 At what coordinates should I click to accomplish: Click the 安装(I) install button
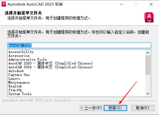tap(115, 108)
